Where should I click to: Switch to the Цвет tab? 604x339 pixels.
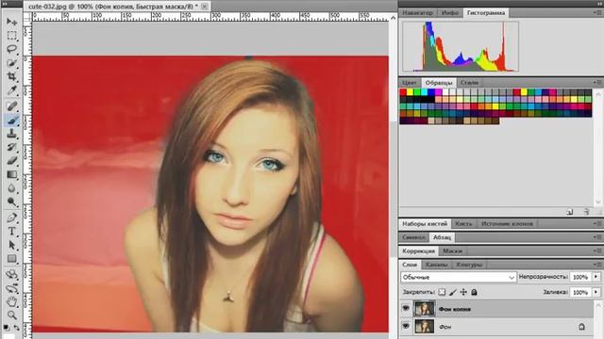(409, 83)
